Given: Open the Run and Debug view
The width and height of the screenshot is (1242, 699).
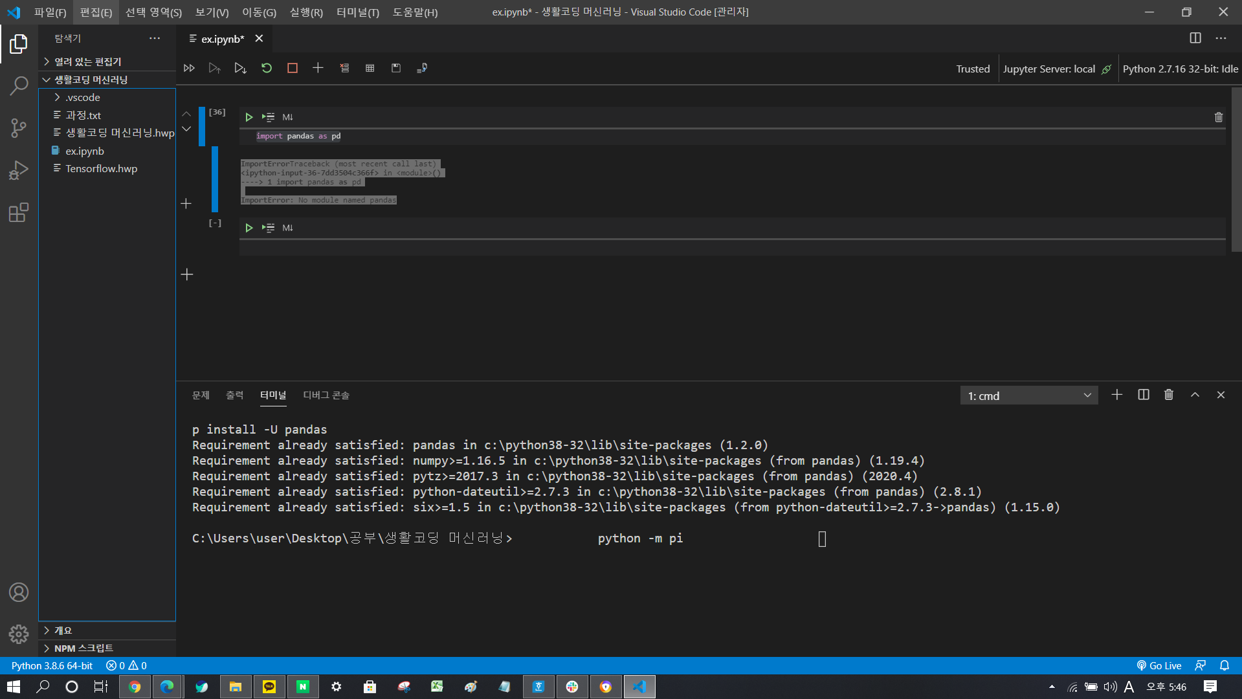Looking at the screenshot, I should (19, 170).
